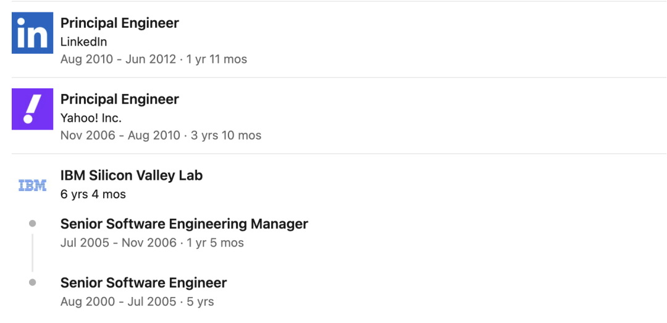Image resolution: width=667 pixels, height=323 pixels.
Task: Click the divider between LinkedIn and Yahoo entries
Action: tap(338, 77)
